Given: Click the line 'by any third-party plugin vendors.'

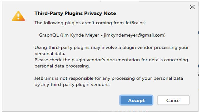Looking at the screenshot, I should pyautogui.click(x=72, y=84).
